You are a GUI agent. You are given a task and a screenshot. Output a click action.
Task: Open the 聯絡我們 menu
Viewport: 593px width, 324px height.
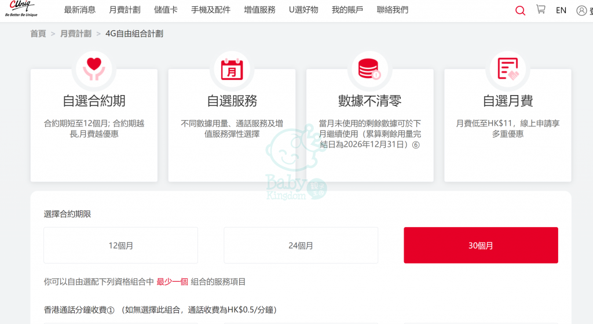(x=393, y=10)
